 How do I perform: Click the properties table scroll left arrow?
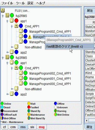tap(87, 121)
